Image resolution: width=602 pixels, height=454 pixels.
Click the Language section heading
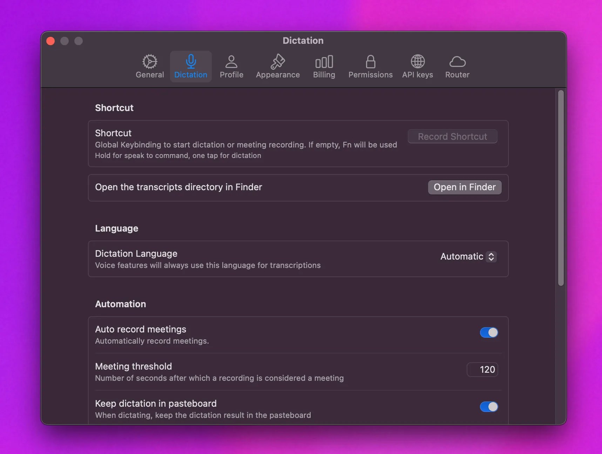click(x=117, y=228)
